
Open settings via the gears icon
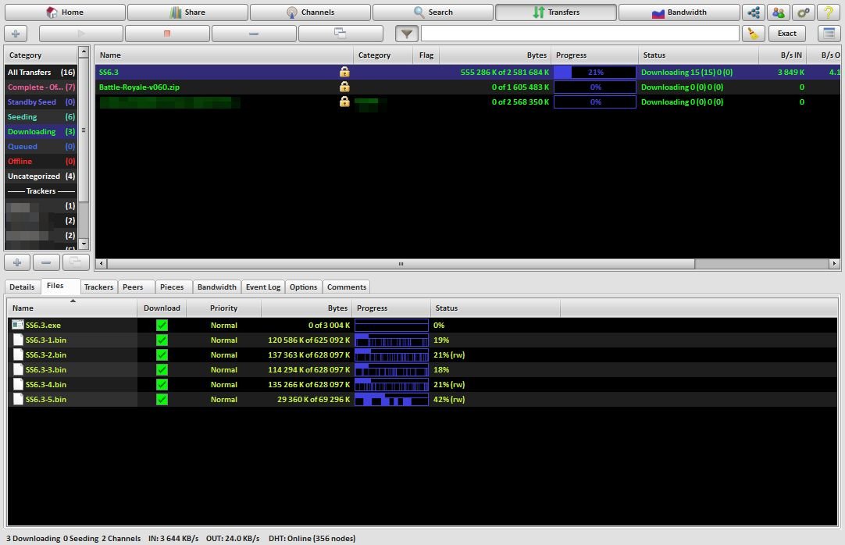[803, 12]
